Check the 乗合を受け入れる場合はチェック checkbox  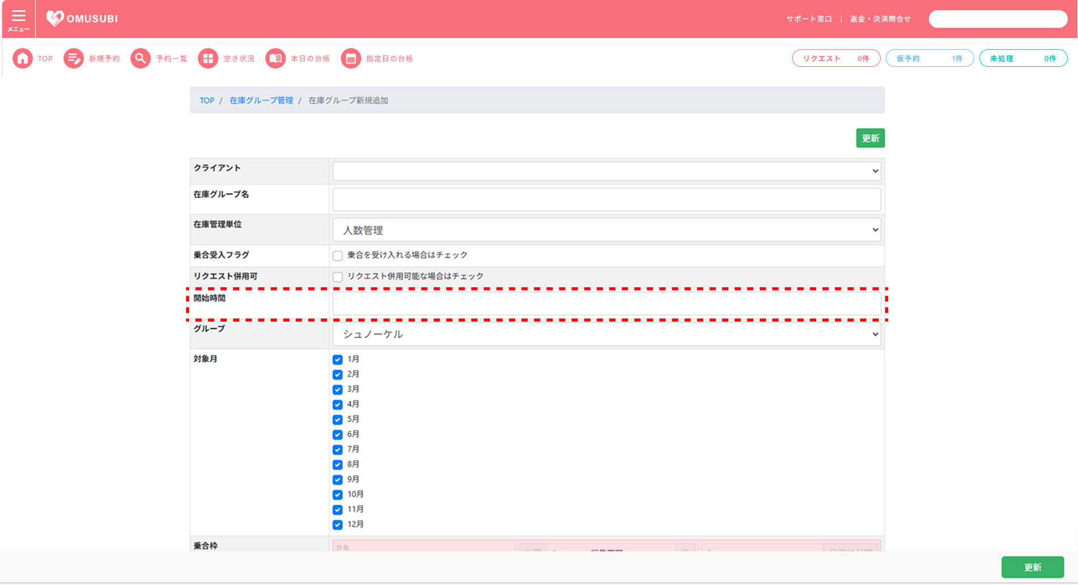click(338, 255)
